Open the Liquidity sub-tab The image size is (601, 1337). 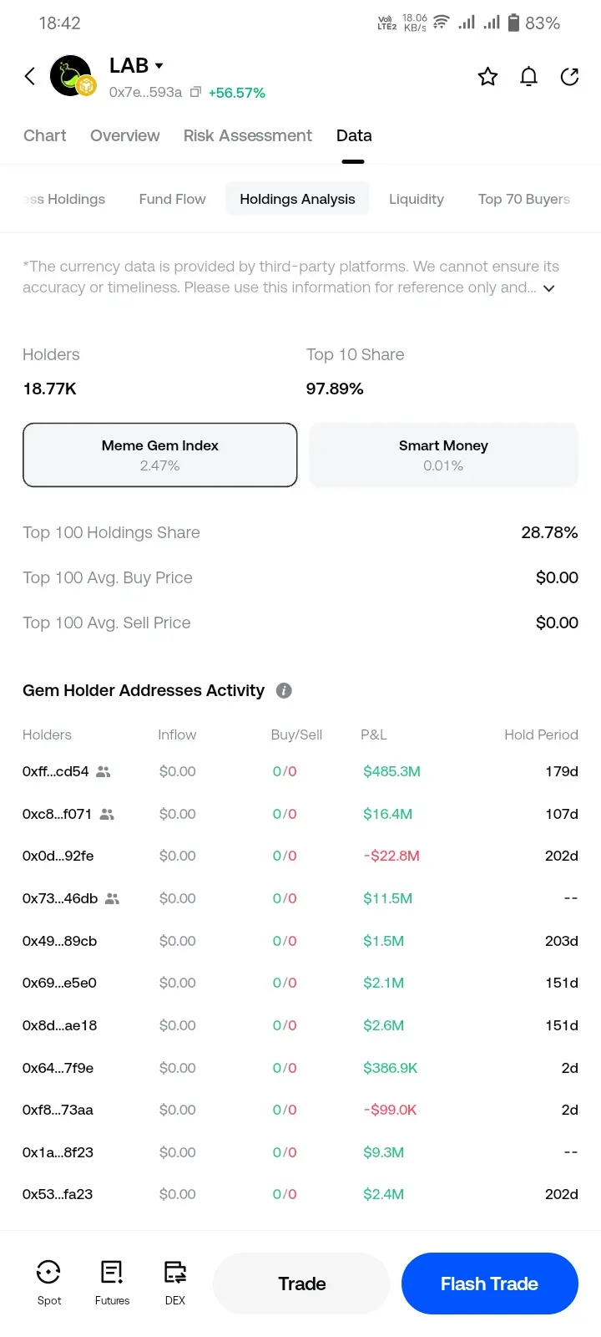(417, 199)
